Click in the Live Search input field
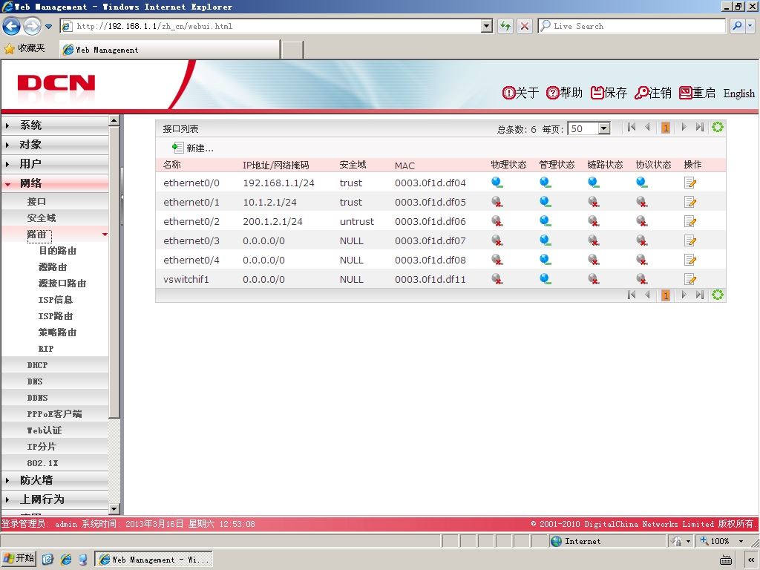This screenshot has width=760, height=570. pos(631,26)
